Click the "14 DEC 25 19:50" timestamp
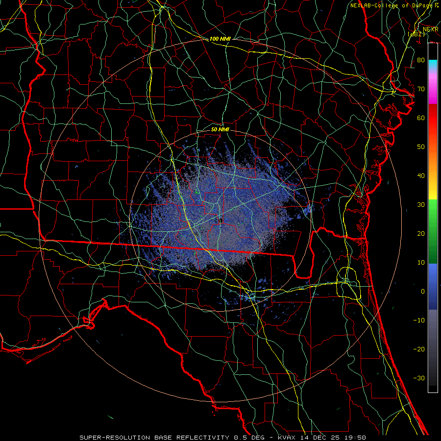The image size is (441, 441). point(333,438)
